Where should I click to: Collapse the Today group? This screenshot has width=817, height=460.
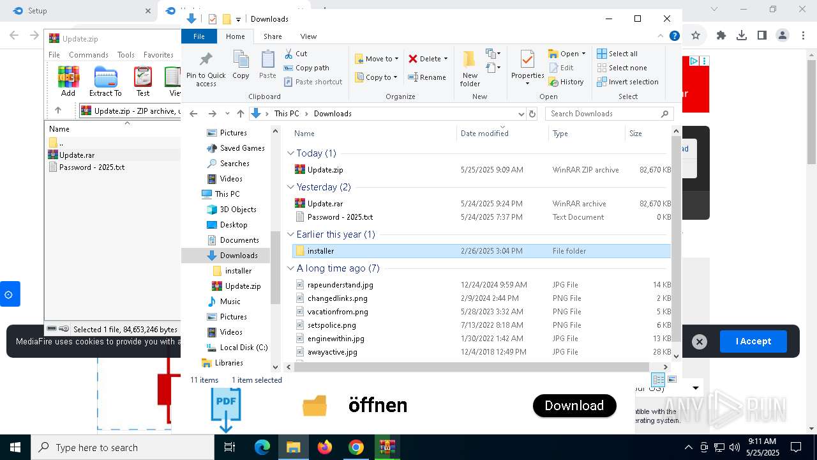tap(291, 153)
